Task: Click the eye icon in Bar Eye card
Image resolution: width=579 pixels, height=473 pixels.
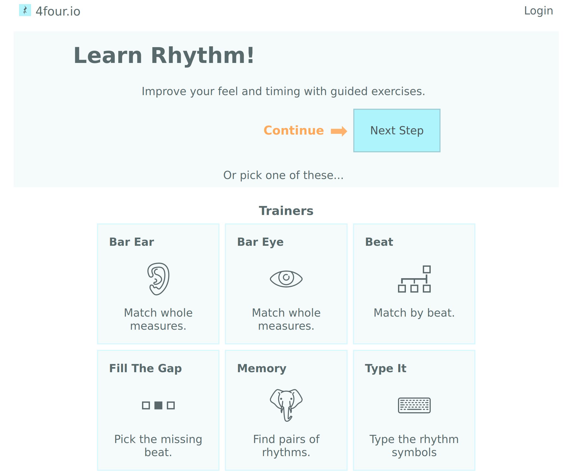Action: pyautogui.click(x=286, y=278)
